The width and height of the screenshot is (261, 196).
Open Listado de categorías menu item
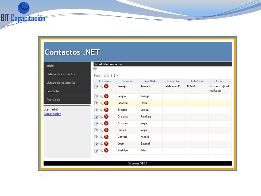67,83
